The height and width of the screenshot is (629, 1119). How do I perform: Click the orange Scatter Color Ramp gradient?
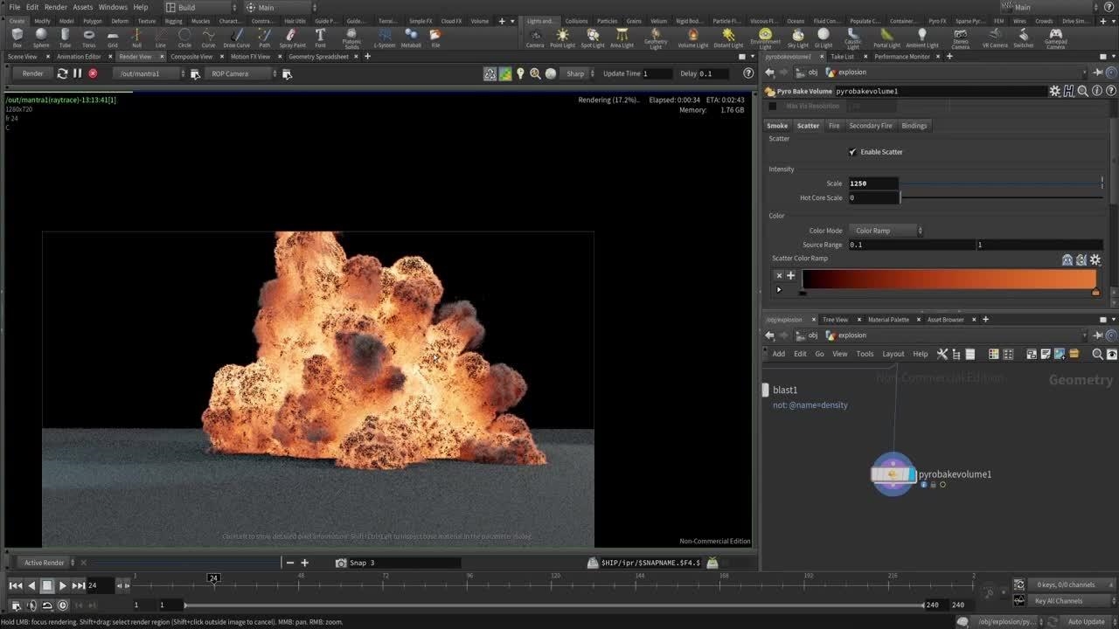coord(949,280)
